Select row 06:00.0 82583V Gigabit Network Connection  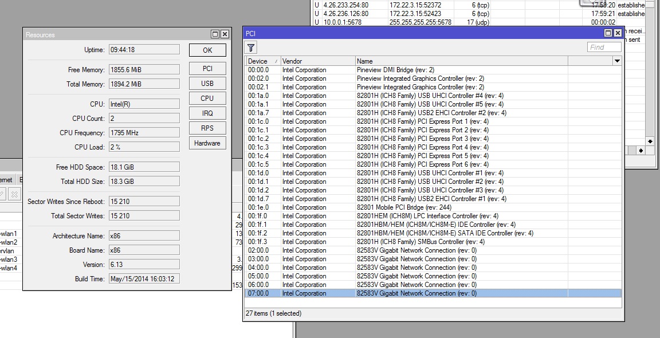(x=434, y=285)
